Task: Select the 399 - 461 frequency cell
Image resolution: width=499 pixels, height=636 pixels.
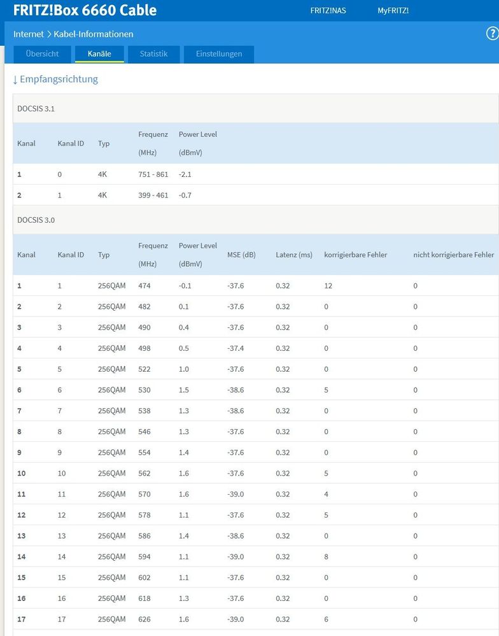Action: [153, 195]
